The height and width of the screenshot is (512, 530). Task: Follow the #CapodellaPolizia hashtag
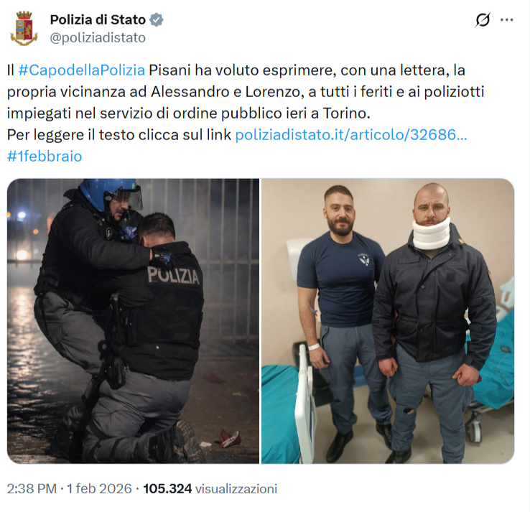click(x=81, y=70)
